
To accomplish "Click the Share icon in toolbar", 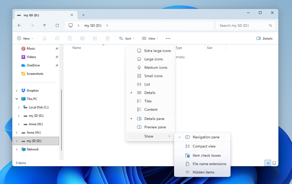I will [x=95, y=38].
